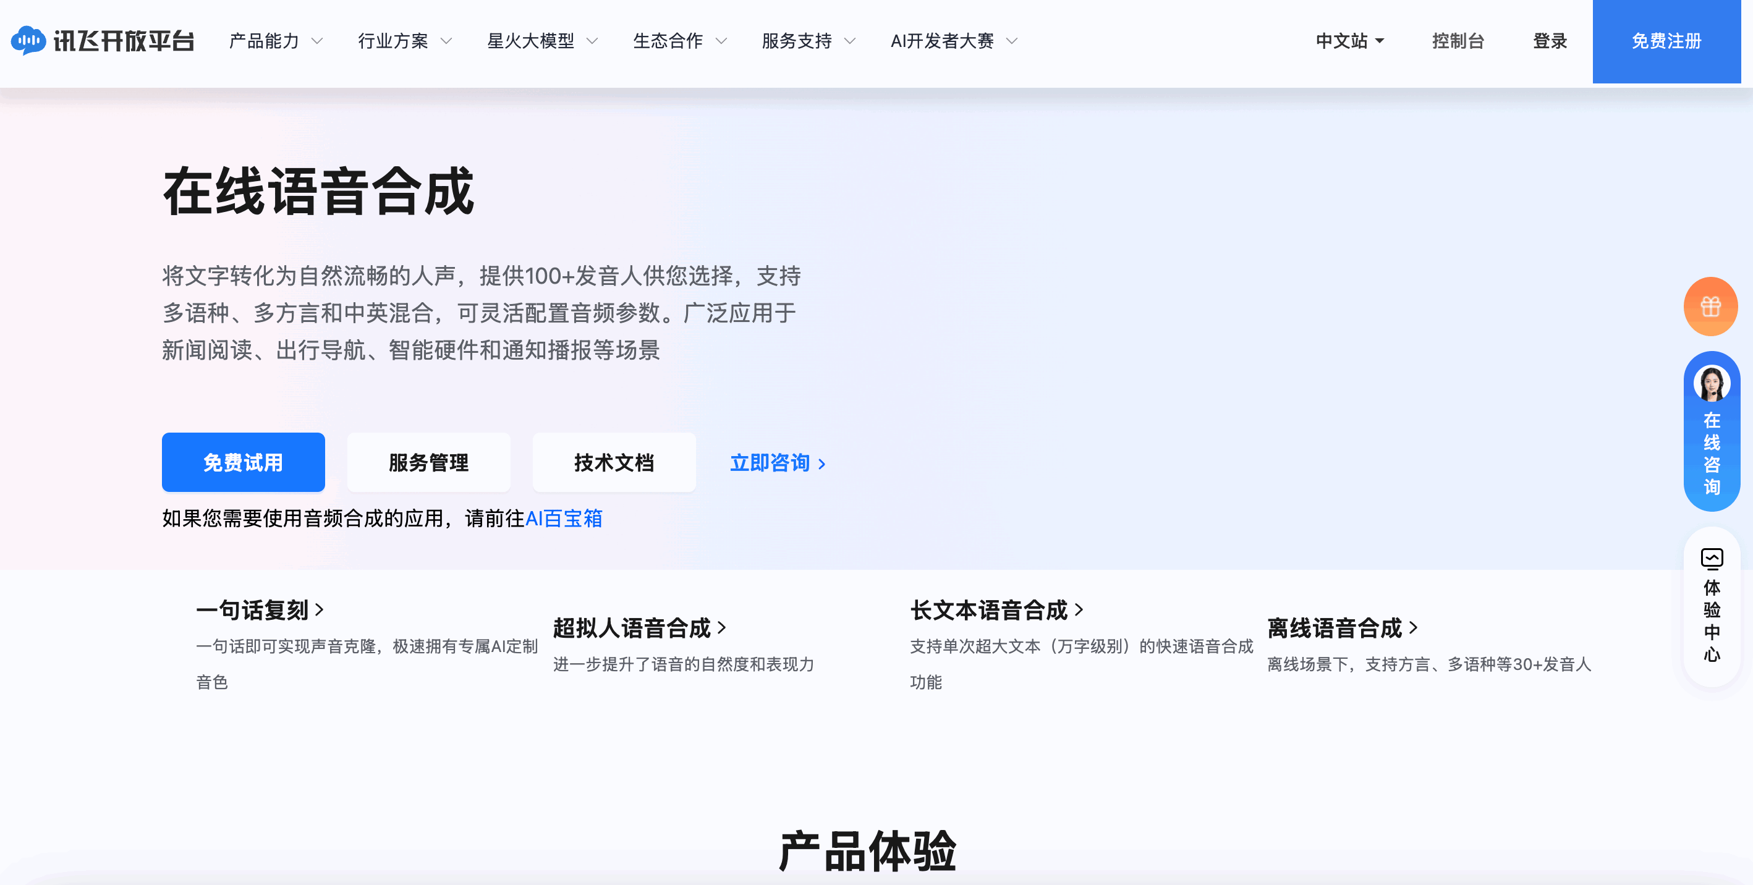This screenshot has height=885, width=1753.
Task: Click the 技术文档 button
Action: point(613,462)
